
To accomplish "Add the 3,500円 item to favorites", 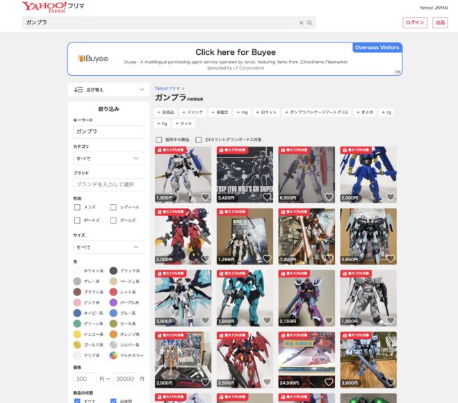I will click(x=267, y=382).
